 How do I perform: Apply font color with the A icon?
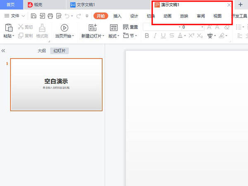pyautogui.click(x=180, y=36)
